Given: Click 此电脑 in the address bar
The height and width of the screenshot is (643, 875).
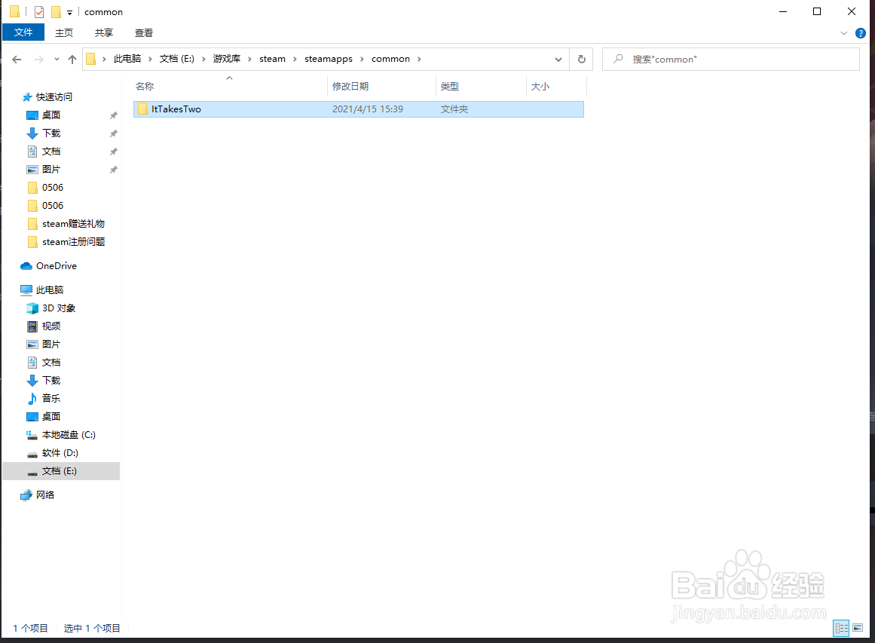Looking at the screenshot, I should pyautogui.click(x=127, y=59).
